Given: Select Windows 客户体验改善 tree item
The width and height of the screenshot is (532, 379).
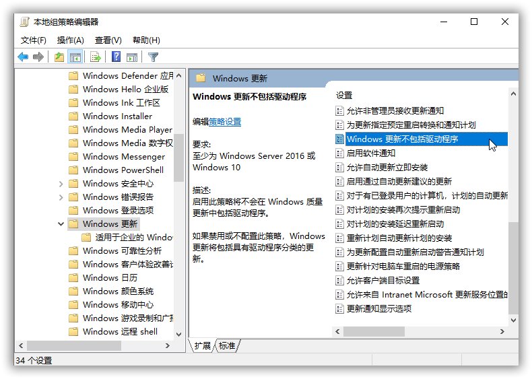Looking at the screenshot, I should point(128,265).
